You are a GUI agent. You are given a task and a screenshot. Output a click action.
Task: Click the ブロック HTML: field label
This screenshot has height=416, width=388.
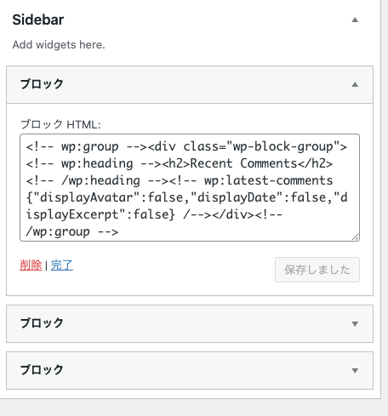(60, 124)
